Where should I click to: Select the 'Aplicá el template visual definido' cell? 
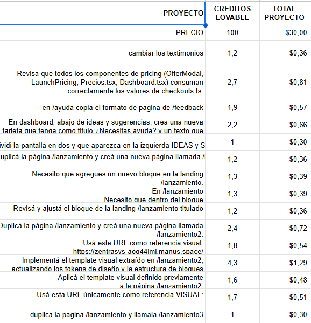coord(102,280)
